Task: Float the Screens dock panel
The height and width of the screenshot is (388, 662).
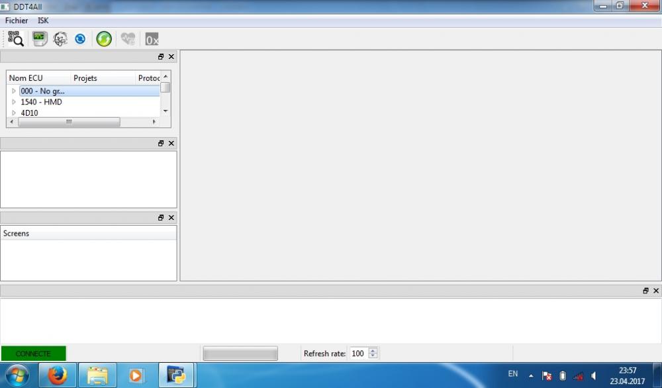Action: [x=161, y=217]
